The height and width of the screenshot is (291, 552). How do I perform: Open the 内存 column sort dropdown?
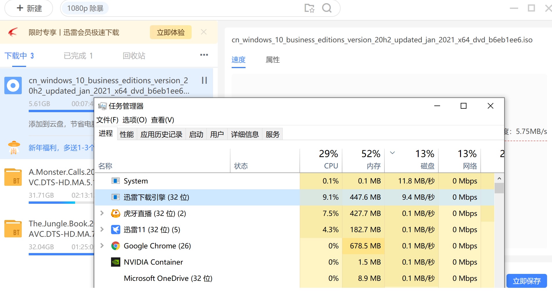pyautogui.click(x=393, y=153)
